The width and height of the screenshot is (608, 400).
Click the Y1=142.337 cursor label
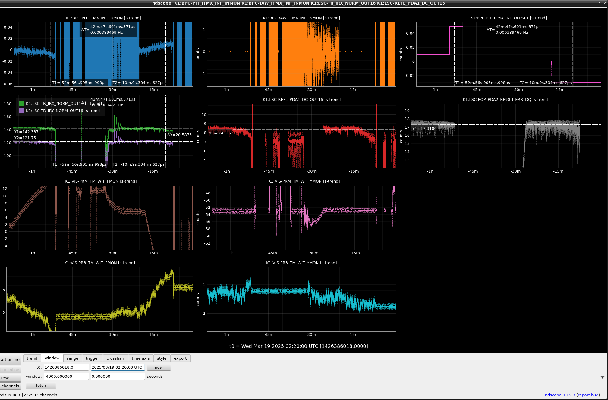[x=26, y=132]
